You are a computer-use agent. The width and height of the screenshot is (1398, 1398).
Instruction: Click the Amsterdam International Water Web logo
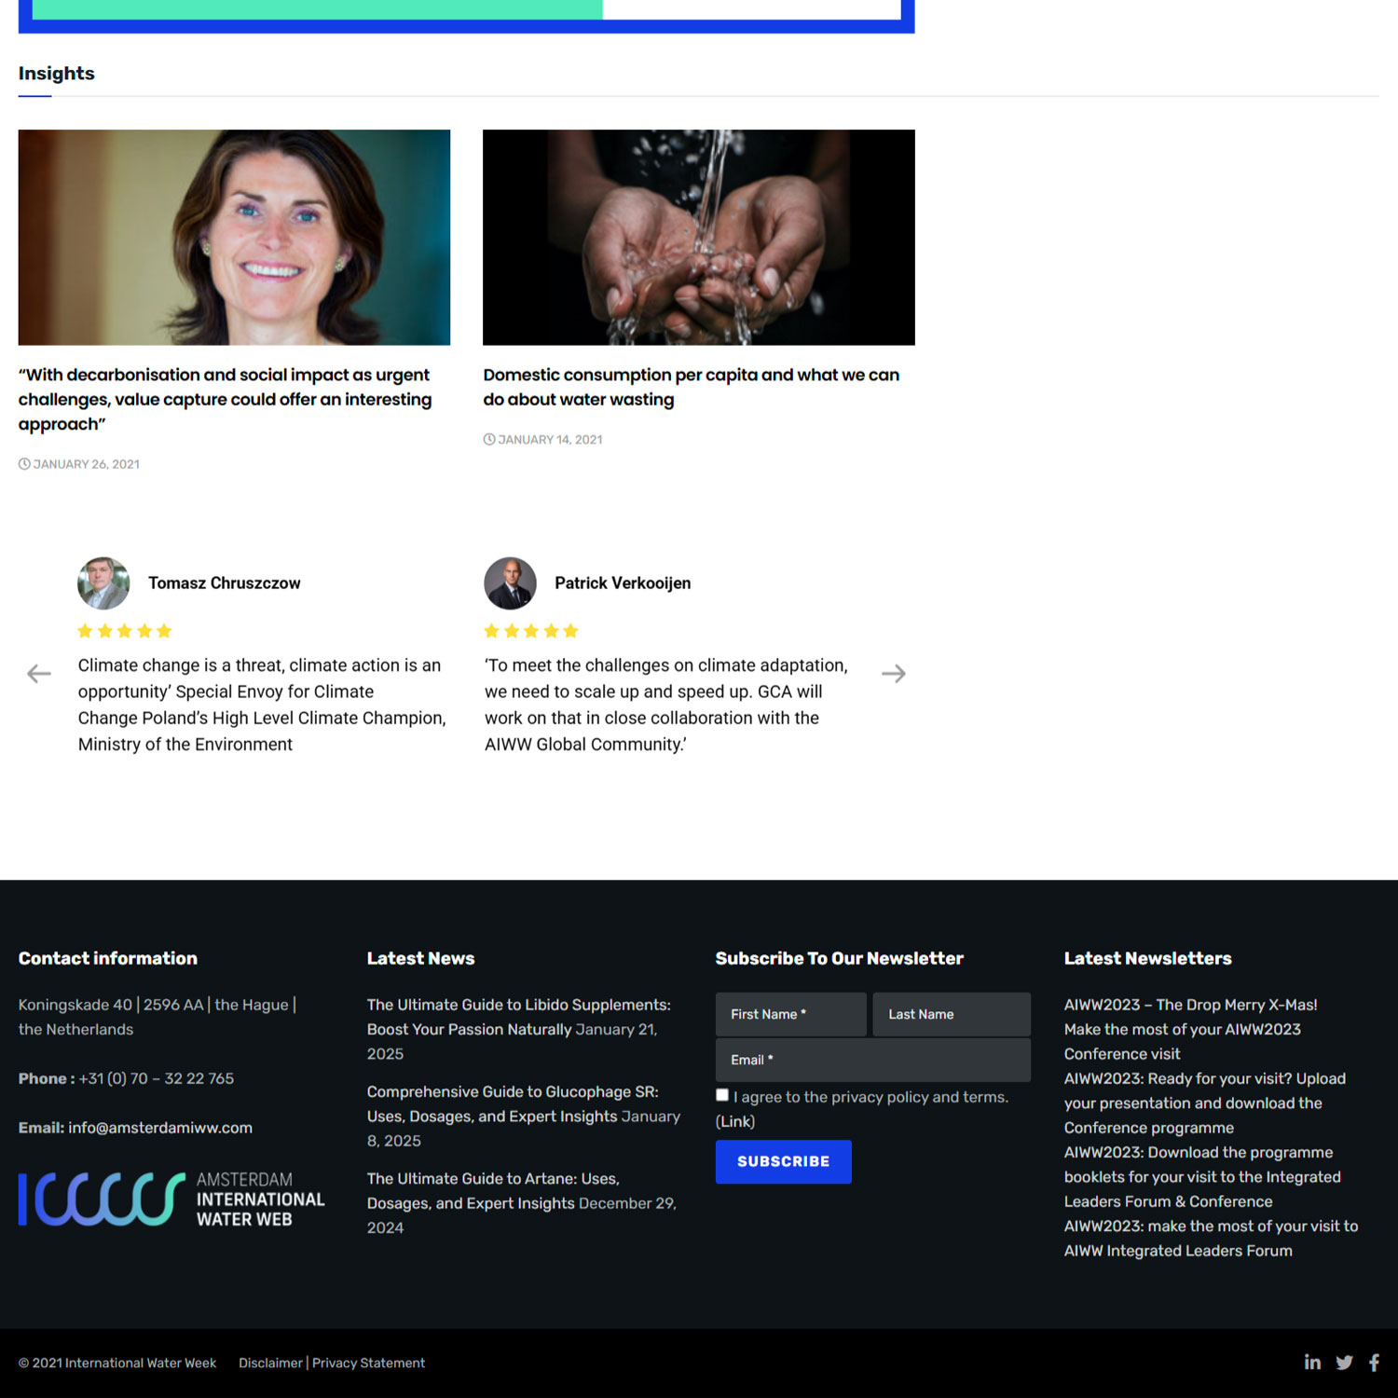pos(171,1199)
